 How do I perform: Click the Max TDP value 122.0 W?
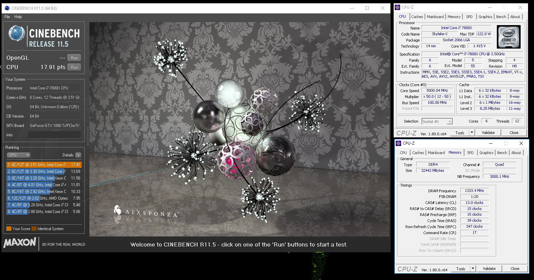484,34
